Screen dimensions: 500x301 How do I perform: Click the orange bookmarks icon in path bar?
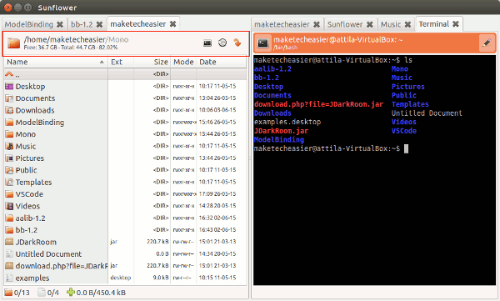pos(237,43)
